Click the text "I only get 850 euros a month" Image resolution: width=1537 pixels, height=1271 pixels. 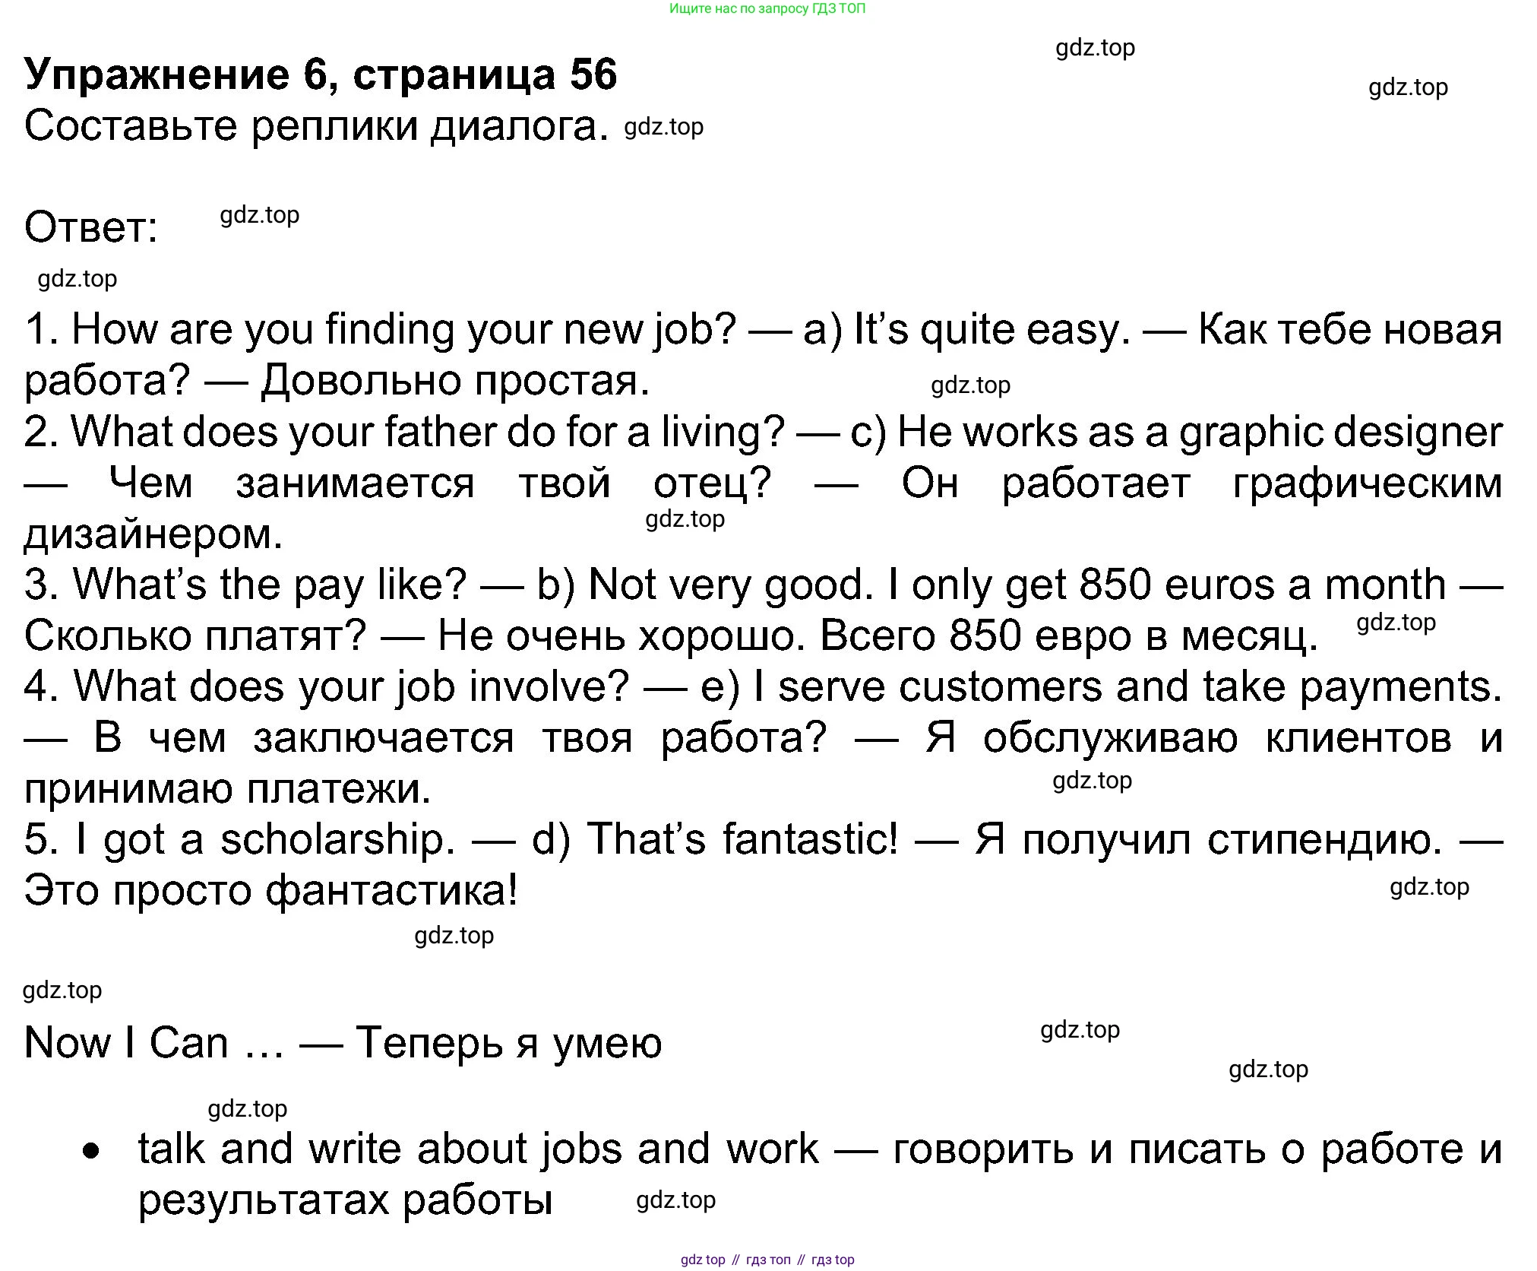click(x=1166, y=585)
